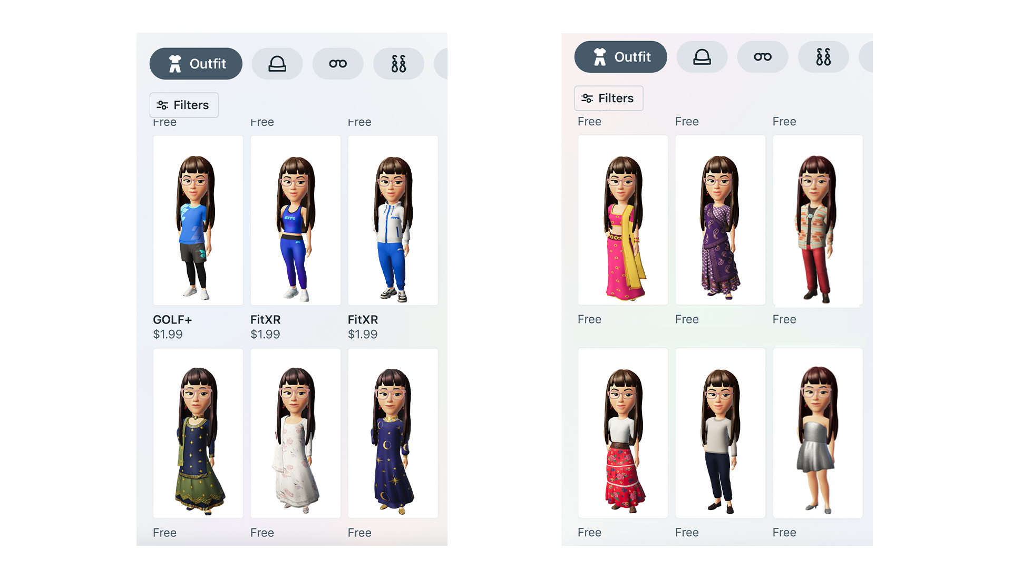Click the Outfit tab in right panel
The width and height of the screenshot is (1012, 569).
coord(621,57)
